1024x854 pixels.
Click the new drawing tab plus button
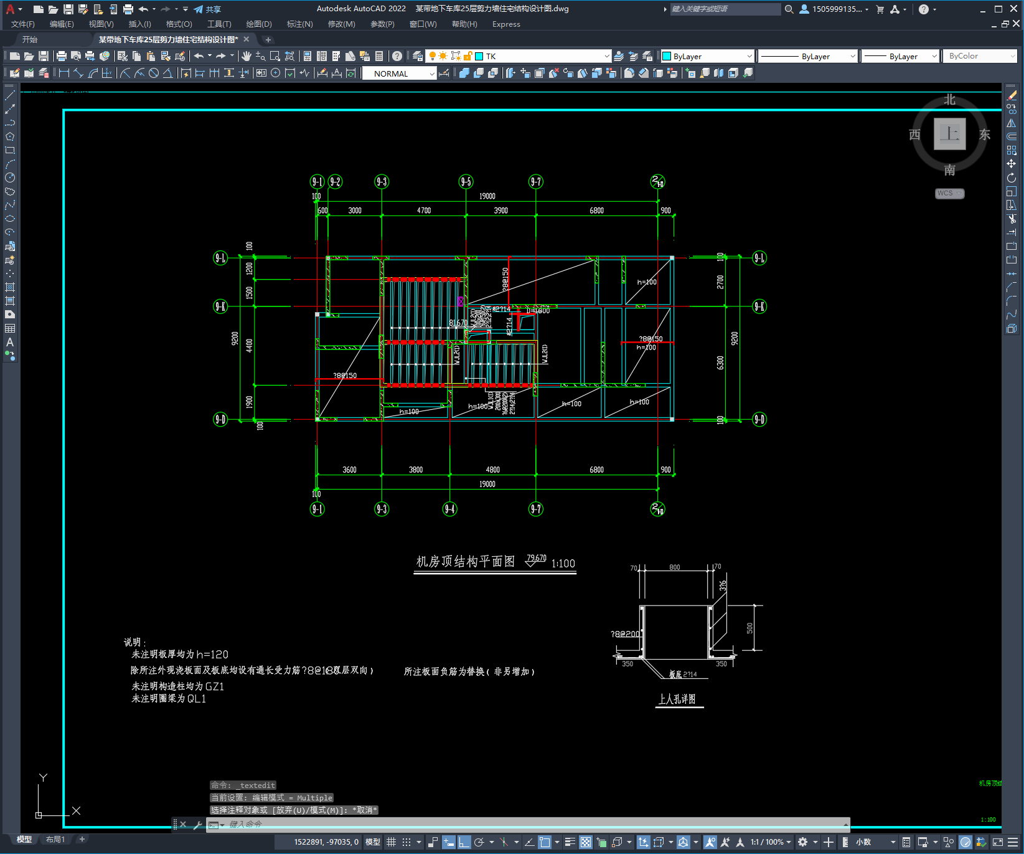(268, 39)
